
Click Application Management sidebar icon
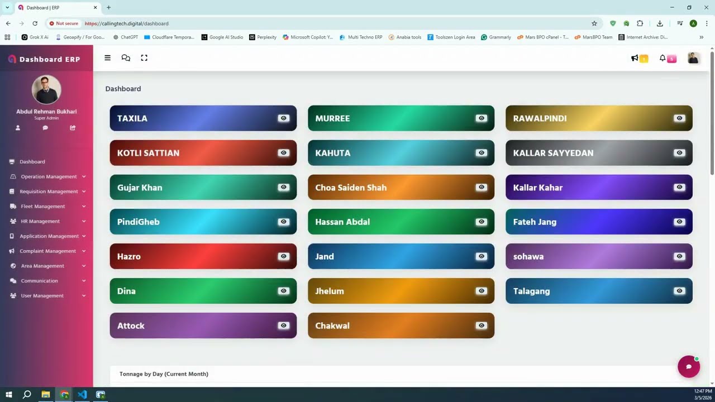click(12, 236)
